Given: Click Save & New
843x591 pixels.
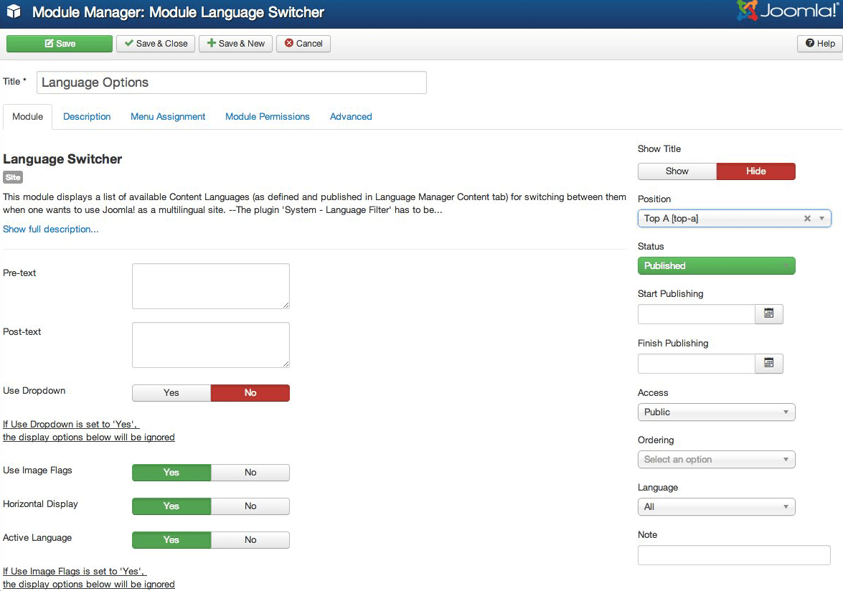Looking at the screenshot, I should tap(236, 44).
